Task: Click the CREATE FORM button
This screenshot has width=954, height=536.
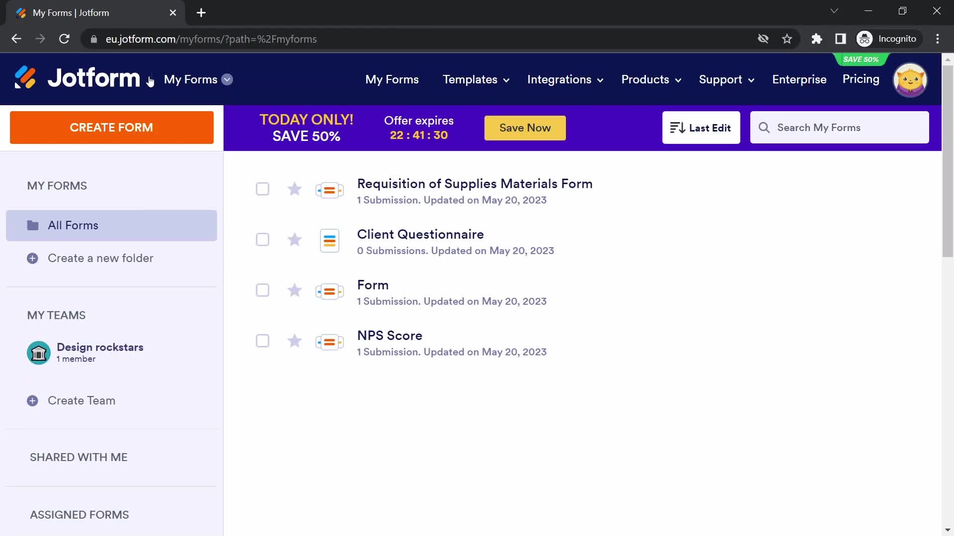Action: [111, 127]
